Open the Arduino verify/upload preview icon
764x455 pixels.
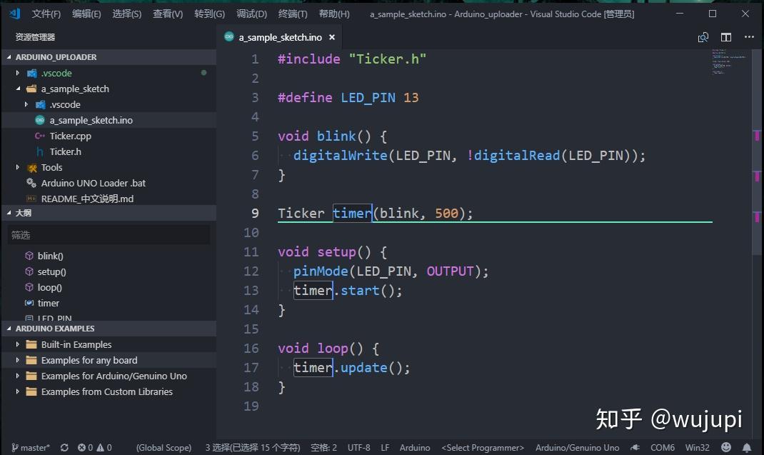pos(702,36)
